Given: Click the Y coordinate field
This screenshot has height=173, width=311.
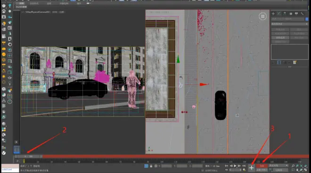Looking at the screenshot, I should [182, 166].
